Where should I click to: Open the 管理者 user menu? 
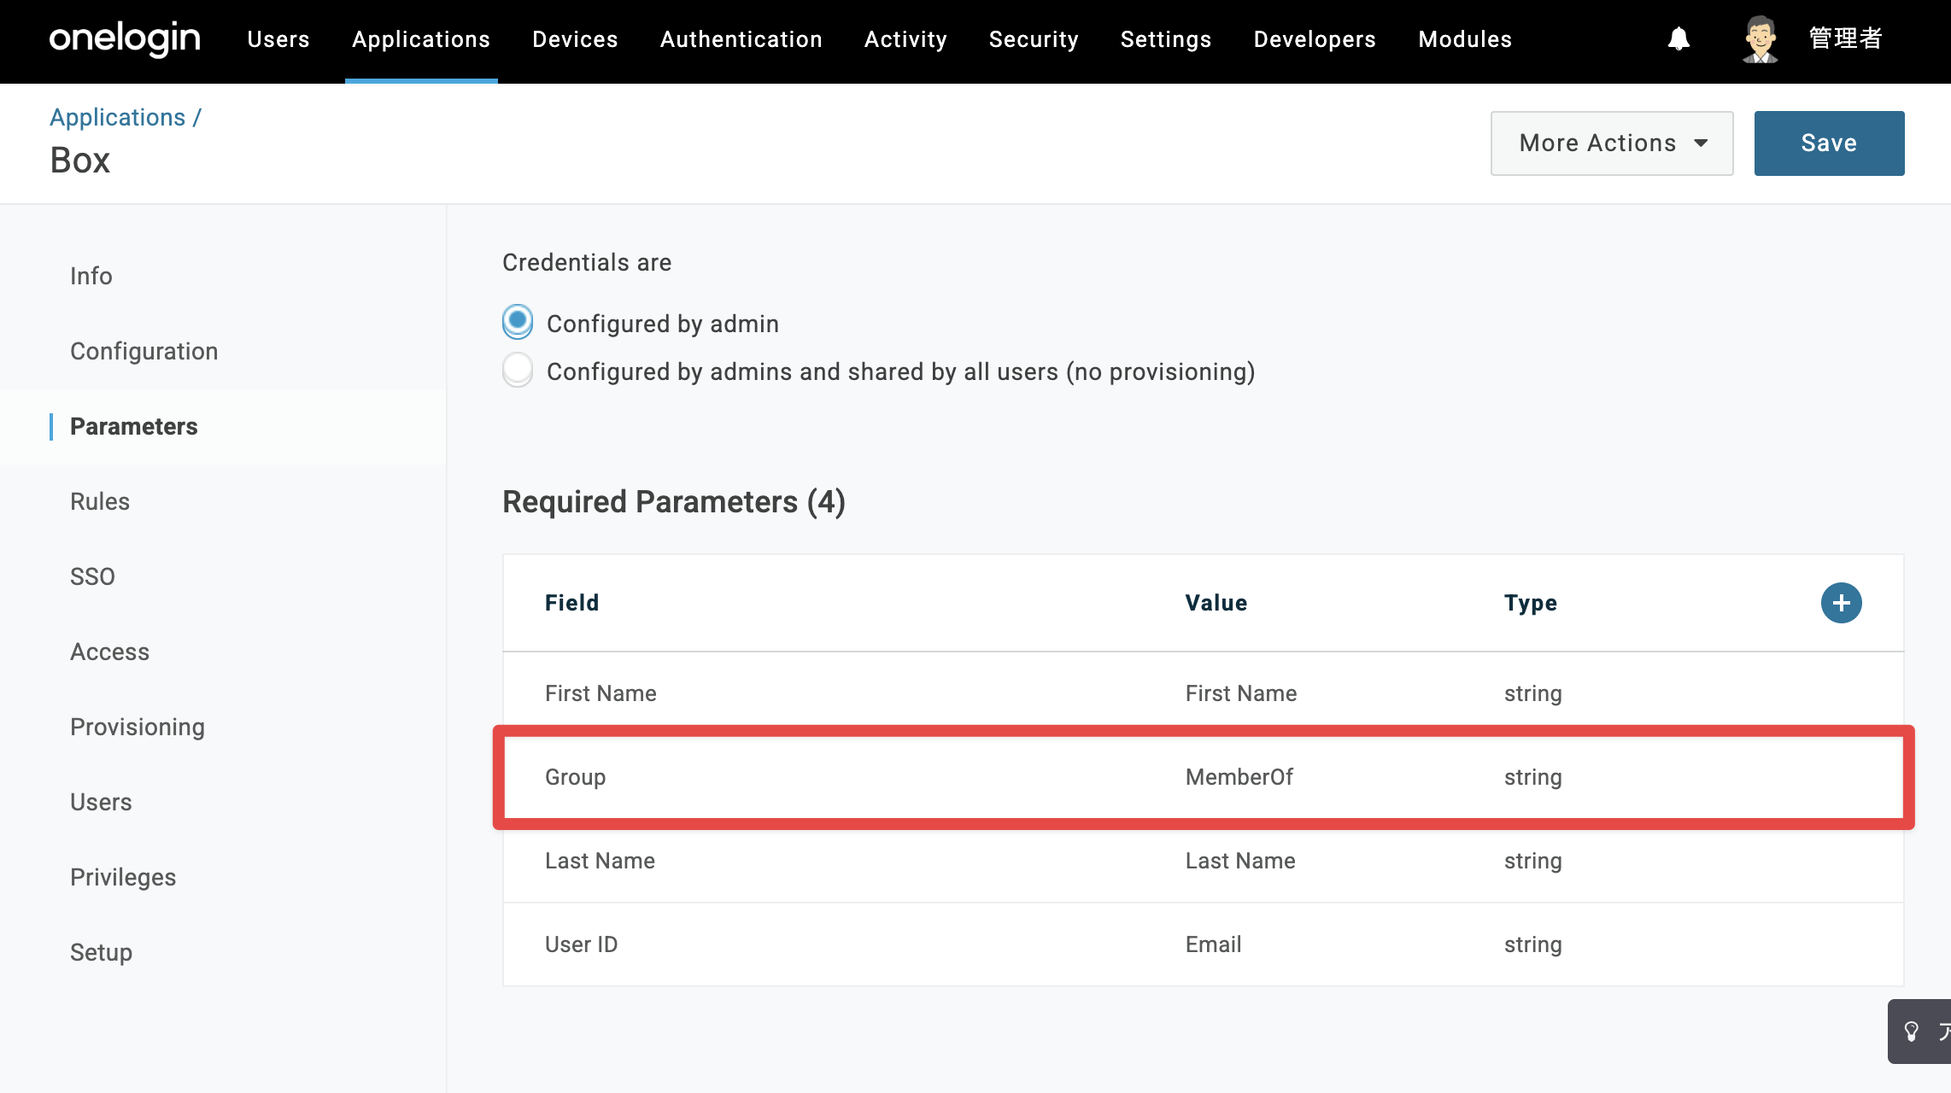1845,39
